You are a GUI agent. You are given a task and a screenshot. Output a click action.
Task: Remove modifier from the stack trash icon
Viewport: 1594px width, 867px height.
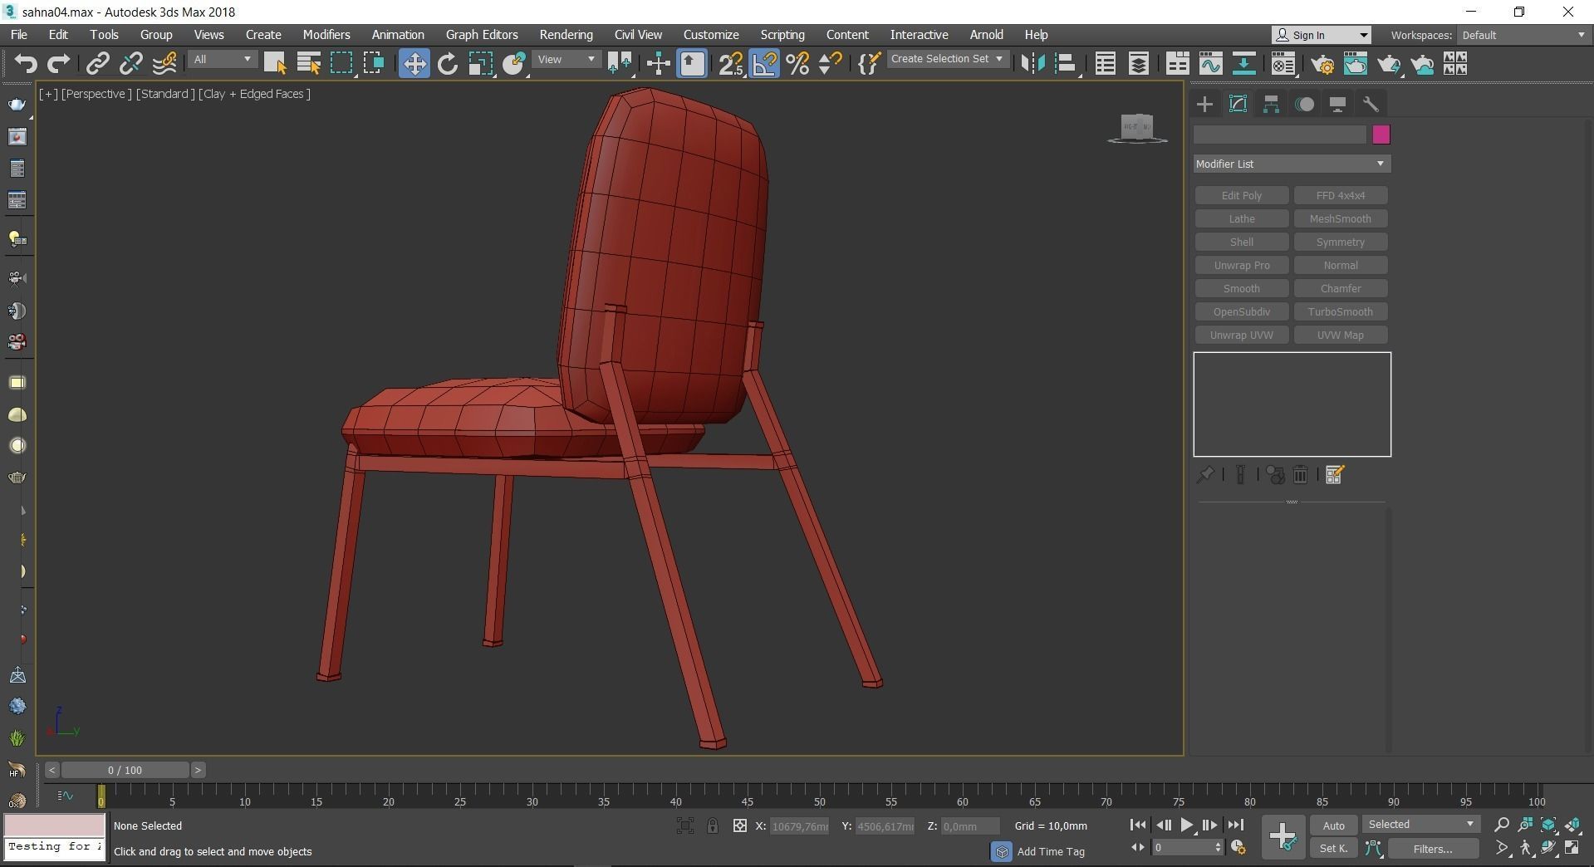pyautogui.click(x=1301, y=475)
